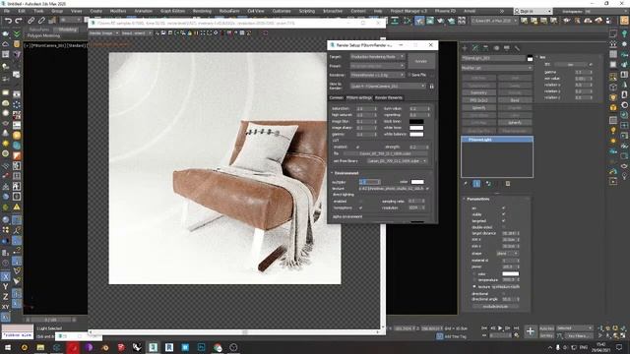Open the Create tab (plus icon) in command panel

(x=465, y=48)
